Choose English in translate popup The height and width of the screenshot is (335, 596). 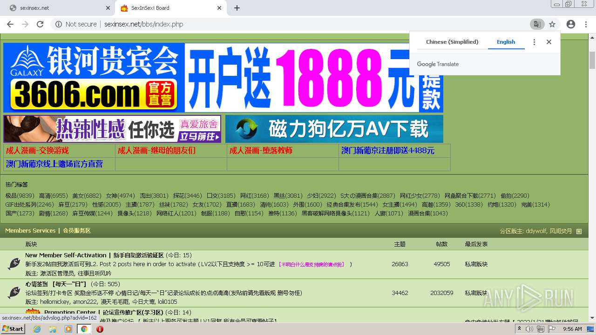click(x=506, y=42)
